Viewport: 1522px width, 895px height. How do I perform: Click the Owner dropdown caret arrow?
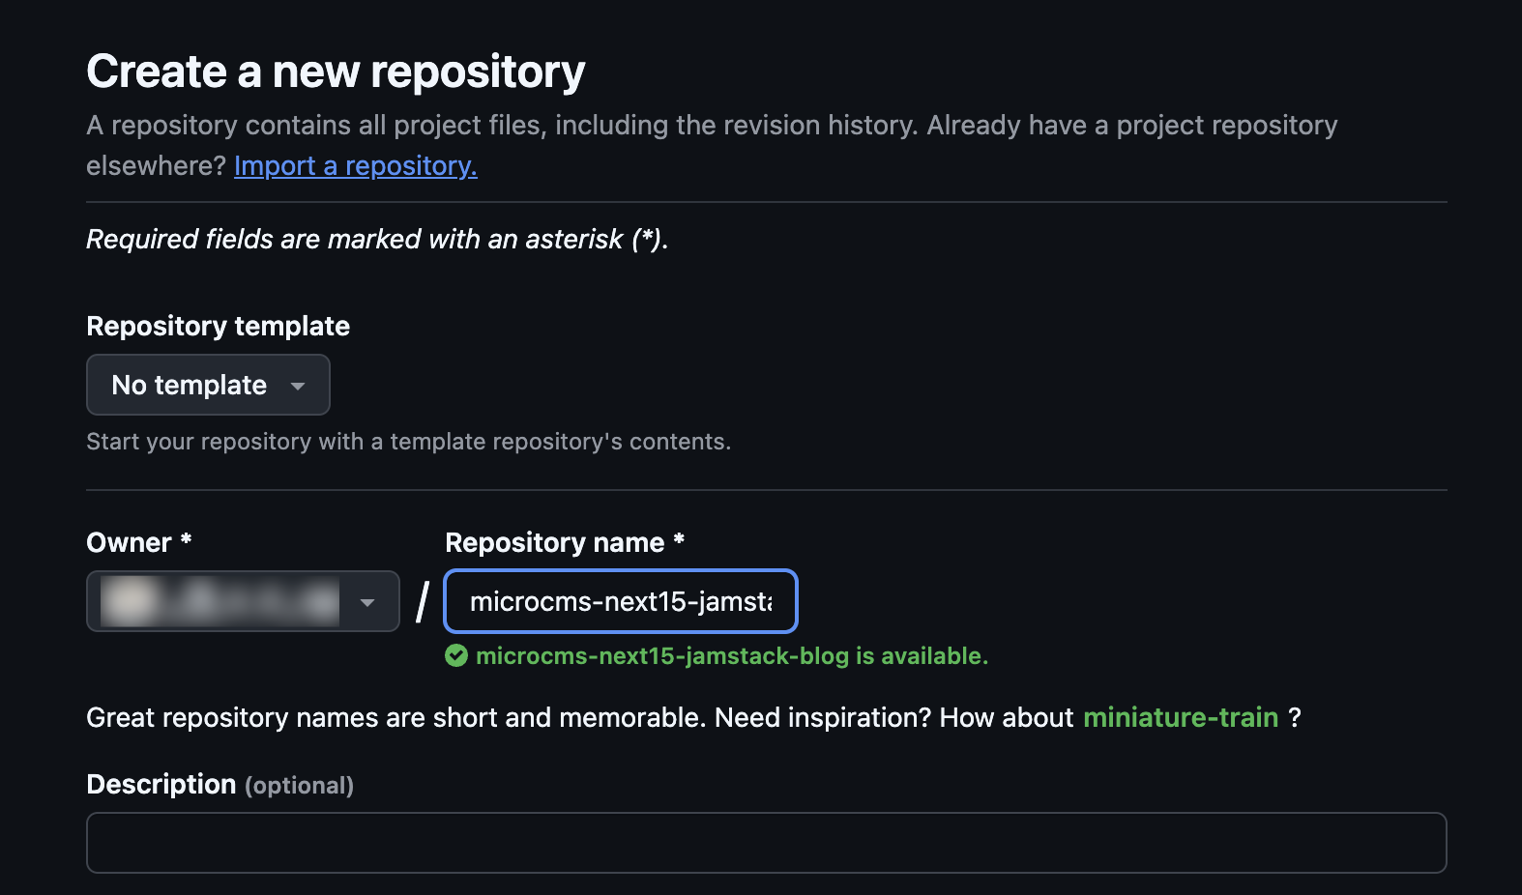[x=367, y=602]
